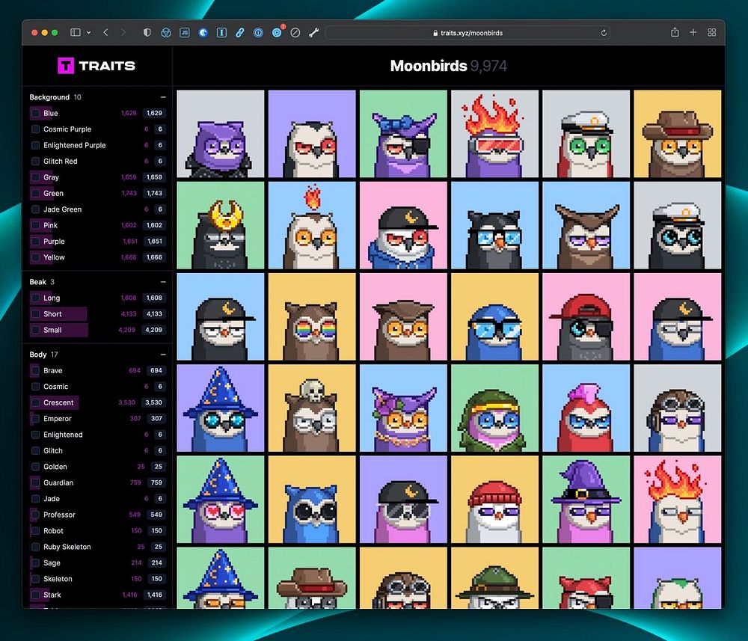Click the traits.xyz/moonbirds address bar

(x=467, y=32)
